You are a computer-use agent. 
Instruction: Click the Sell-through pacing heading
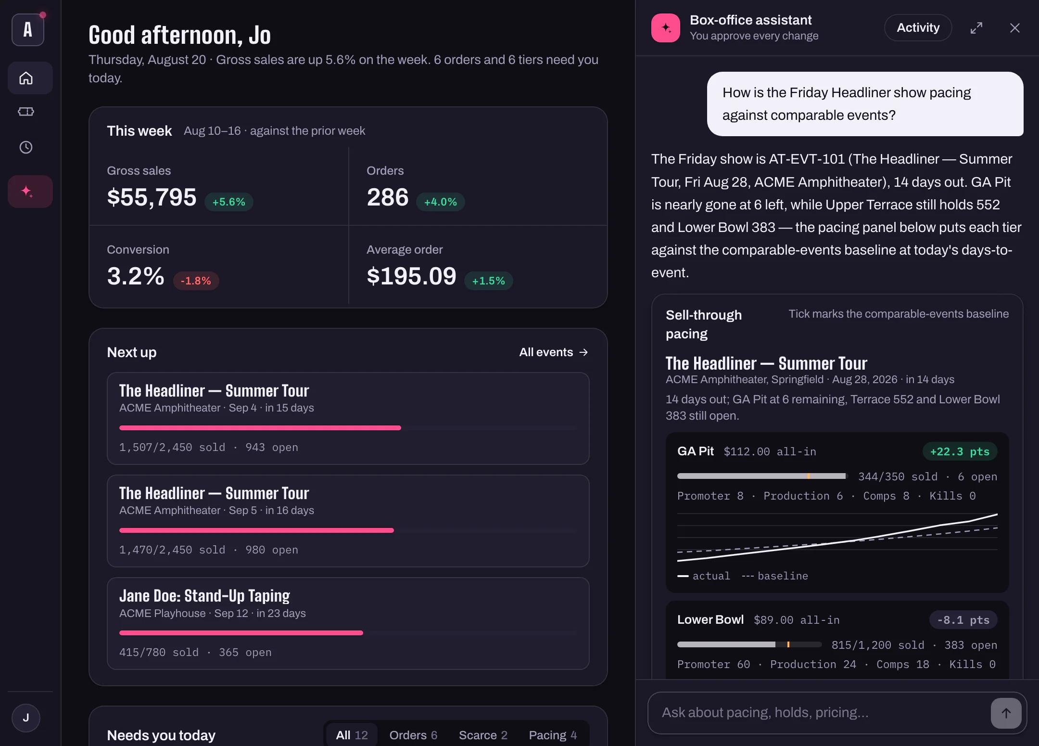[x=704, y=324]
